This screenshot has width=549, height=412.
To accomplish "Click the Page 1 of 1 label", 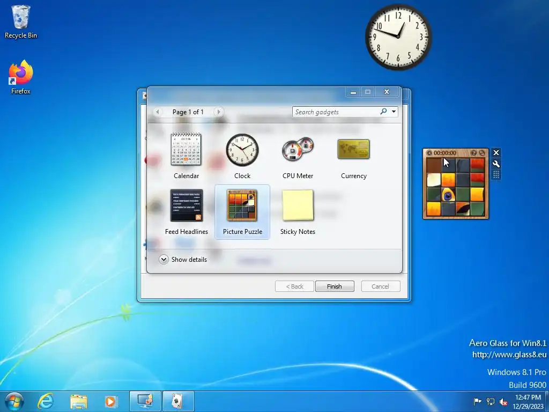I will (x=188, y=112).
